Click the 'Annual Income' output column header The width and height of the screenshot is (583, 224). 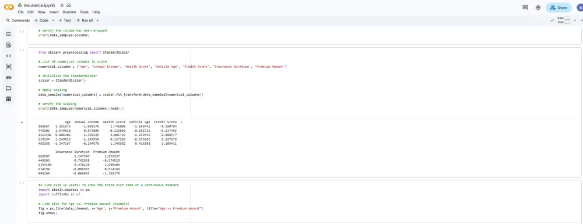click(87, 122)
